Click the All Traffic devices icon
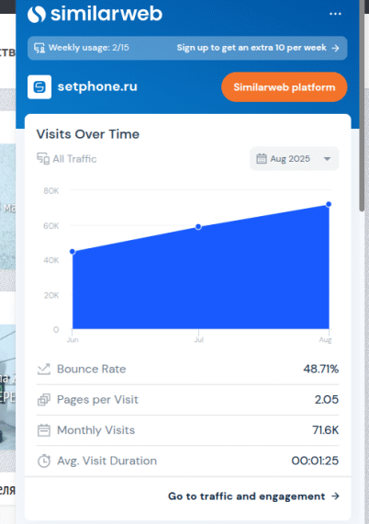Image resolution: width=369 pixels, height=524 pixels. [x=43, y=159]
